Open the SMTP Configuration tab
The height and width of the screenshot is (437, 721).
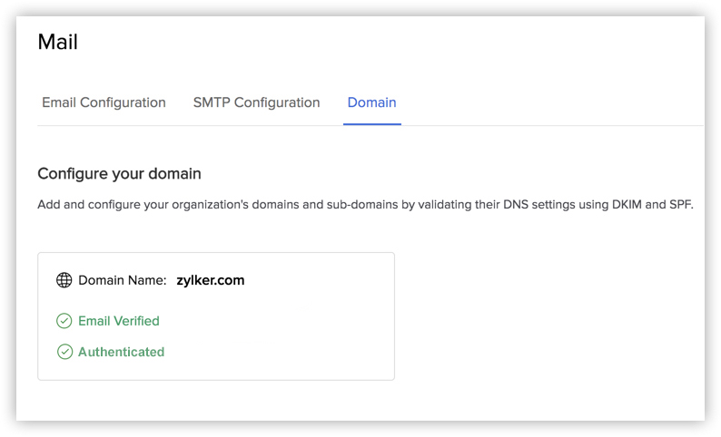(x=257, y=102)
